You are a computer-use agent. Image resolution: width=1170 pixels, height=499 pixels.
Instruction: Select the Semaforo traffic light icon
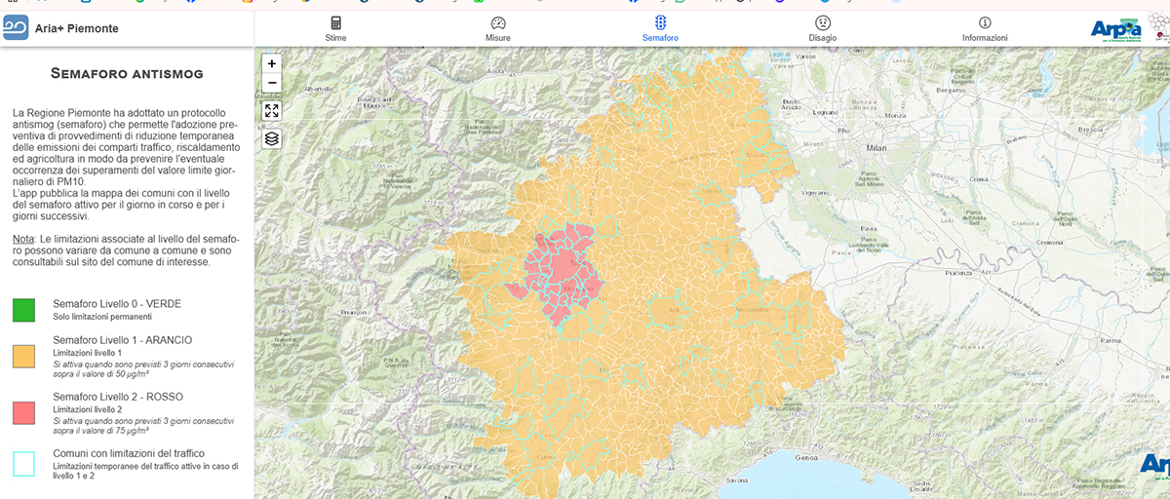[x=660, y=22]
